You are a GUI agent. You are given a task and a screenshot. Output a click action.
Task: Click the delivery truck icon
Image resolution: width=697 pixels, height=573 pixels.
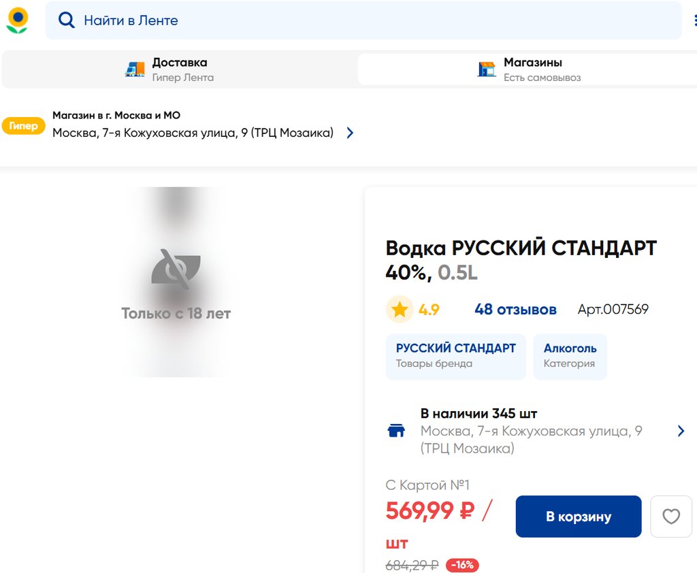135,69
